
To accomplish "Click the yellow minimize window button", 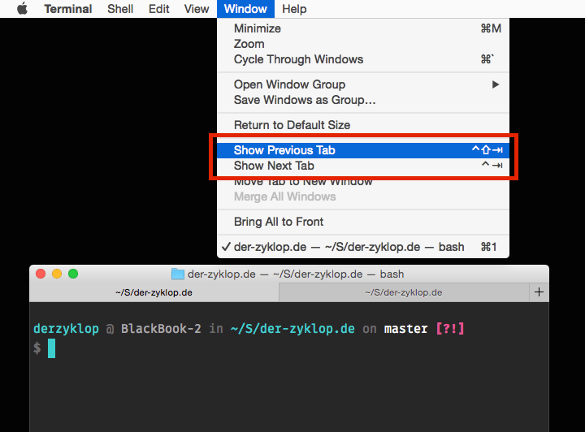I will click(x=57, y=274).
